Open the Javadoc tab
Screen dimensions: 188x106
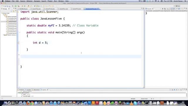[28, 90]
